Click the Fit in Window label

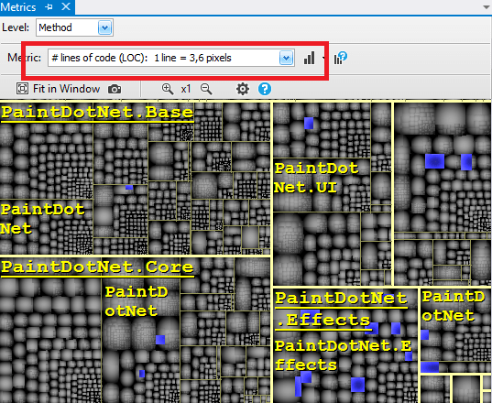[67, 89]
